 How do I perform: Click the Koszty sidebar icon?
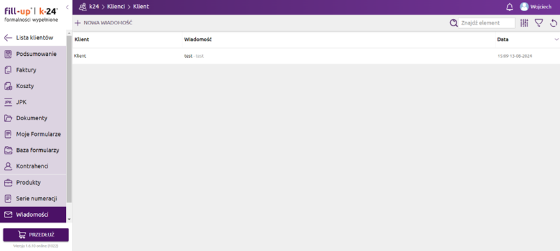coord(8,86)
